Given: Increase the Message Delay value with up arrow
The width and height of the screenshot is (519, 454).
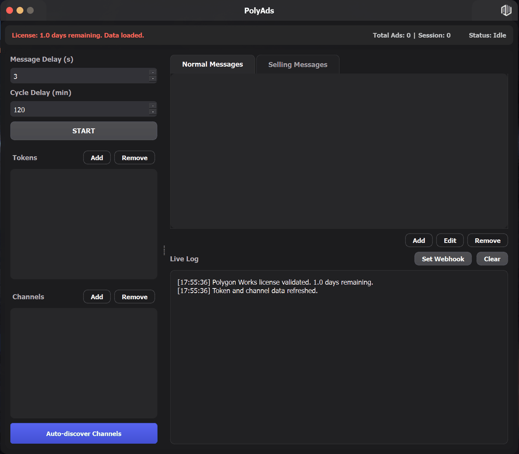Looking at the screenshot, I should (x=153, y=72).
